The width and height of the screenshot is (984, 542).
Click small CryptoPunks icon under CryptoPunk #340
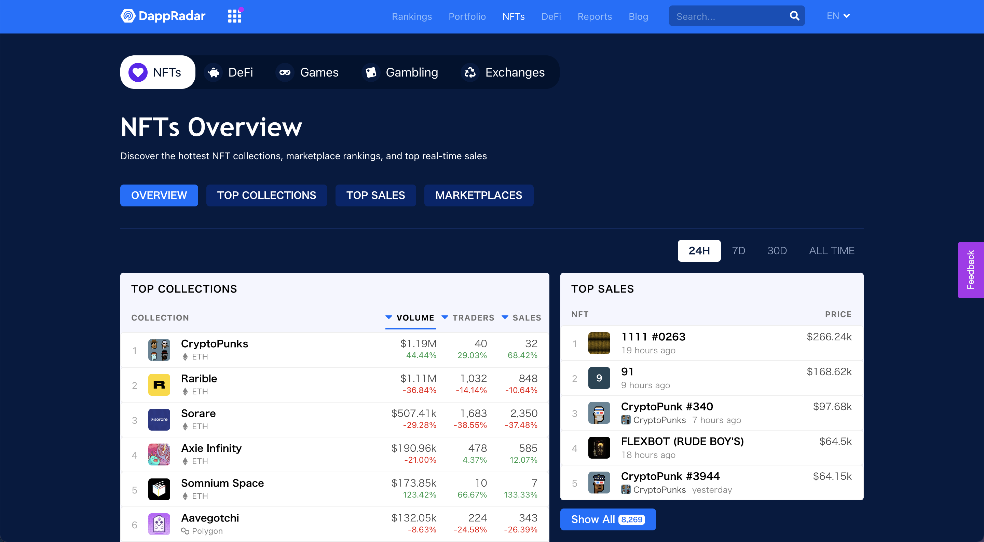point(626,420)
